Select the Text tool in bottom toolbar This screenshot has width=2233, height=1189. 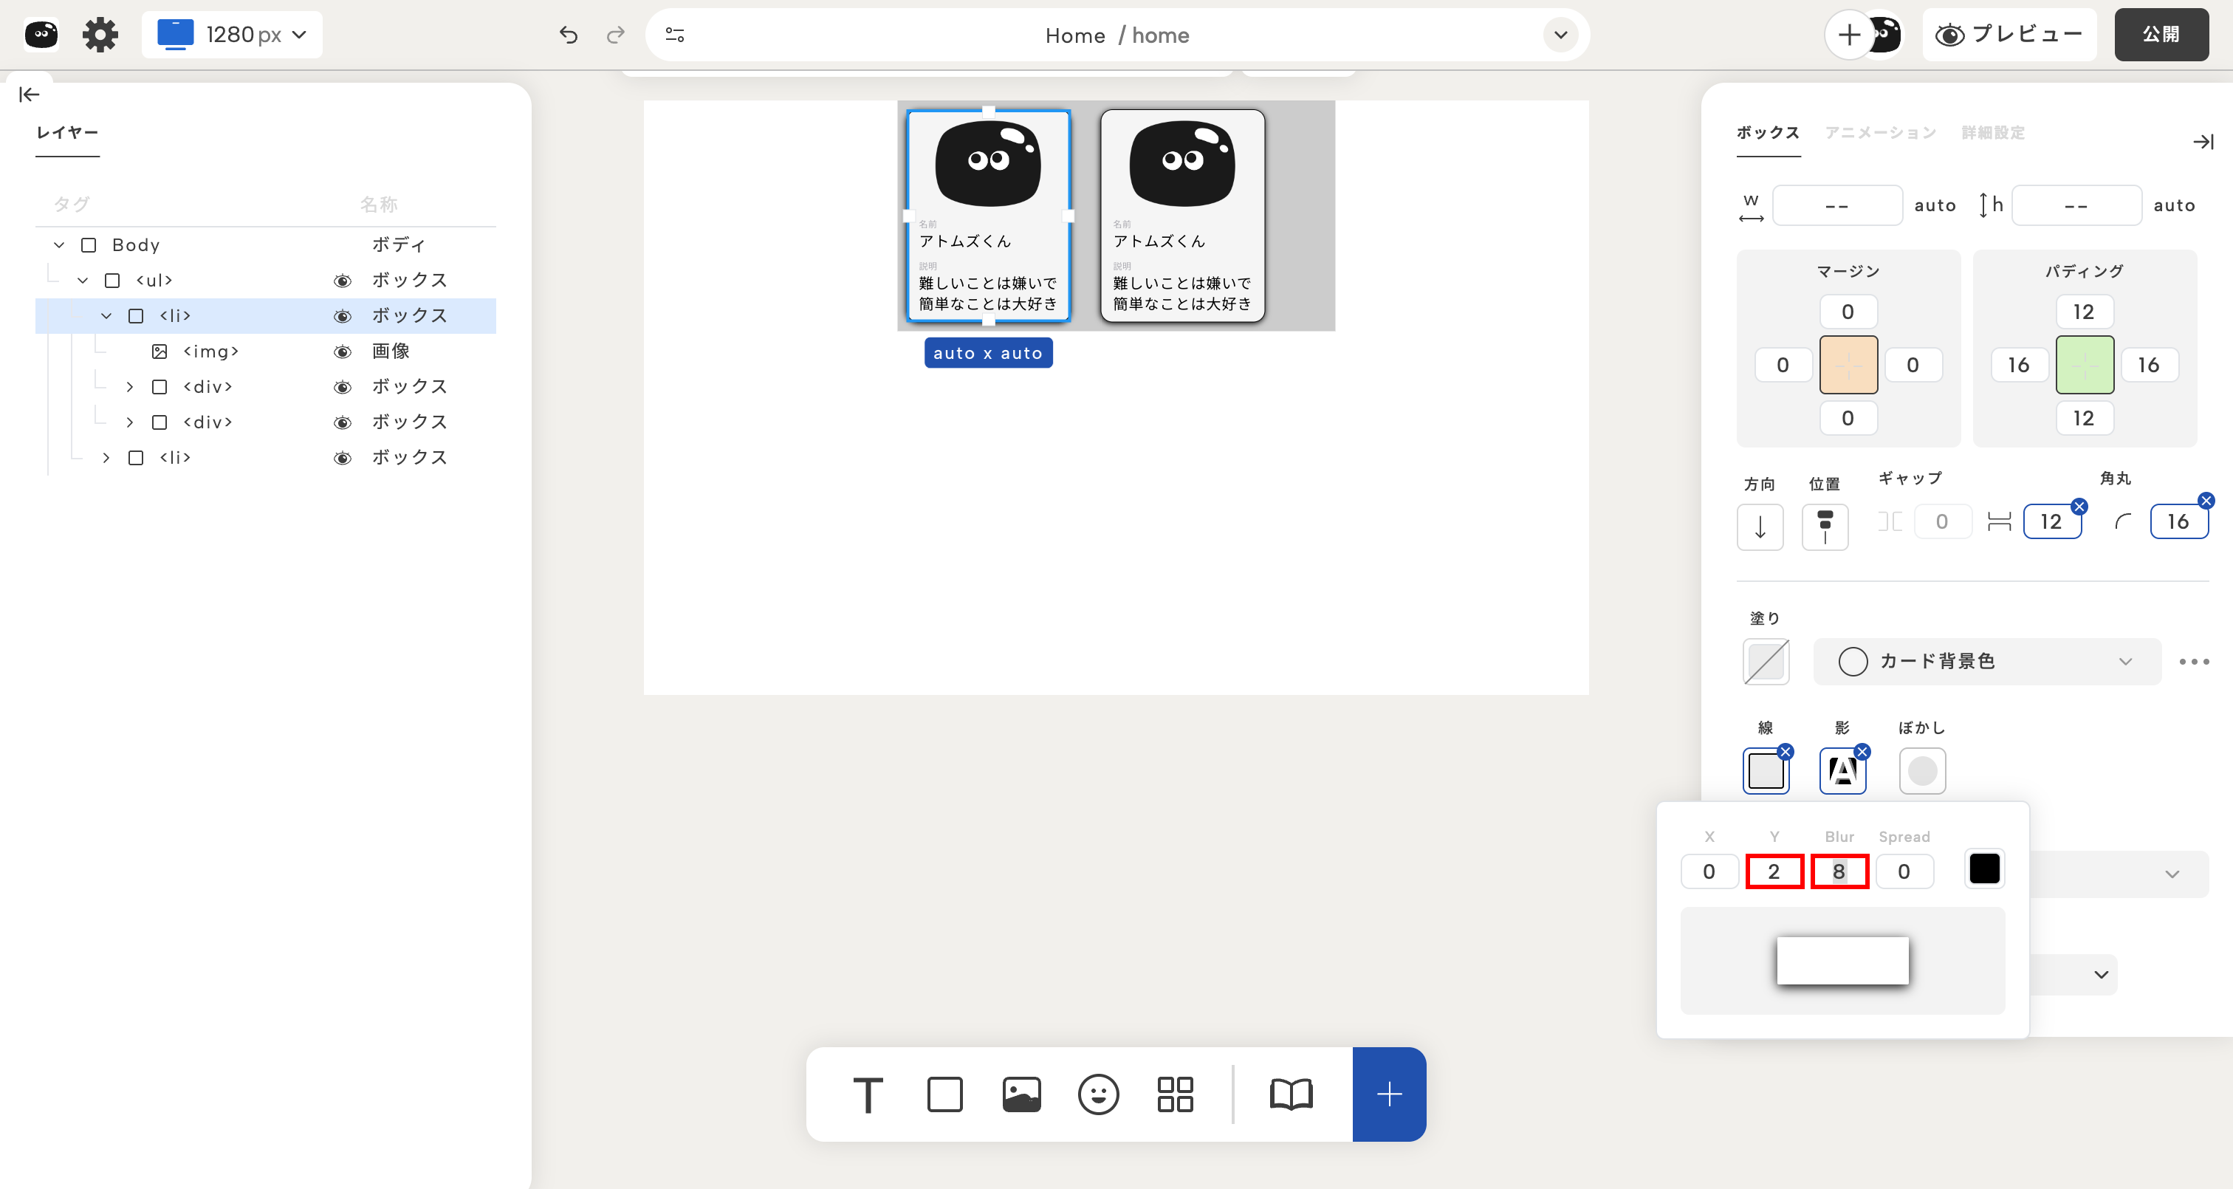coord(868,1094)
